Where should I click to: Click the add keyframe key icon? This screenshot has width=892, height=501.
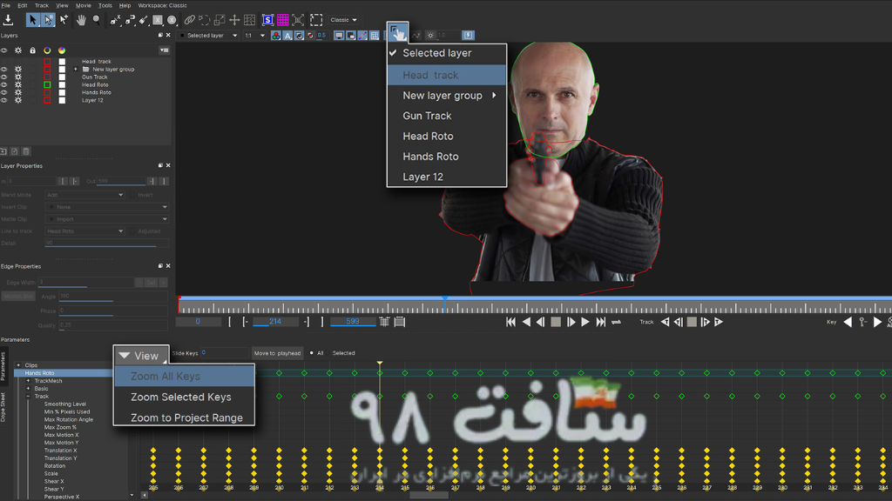tap(863, 322)
